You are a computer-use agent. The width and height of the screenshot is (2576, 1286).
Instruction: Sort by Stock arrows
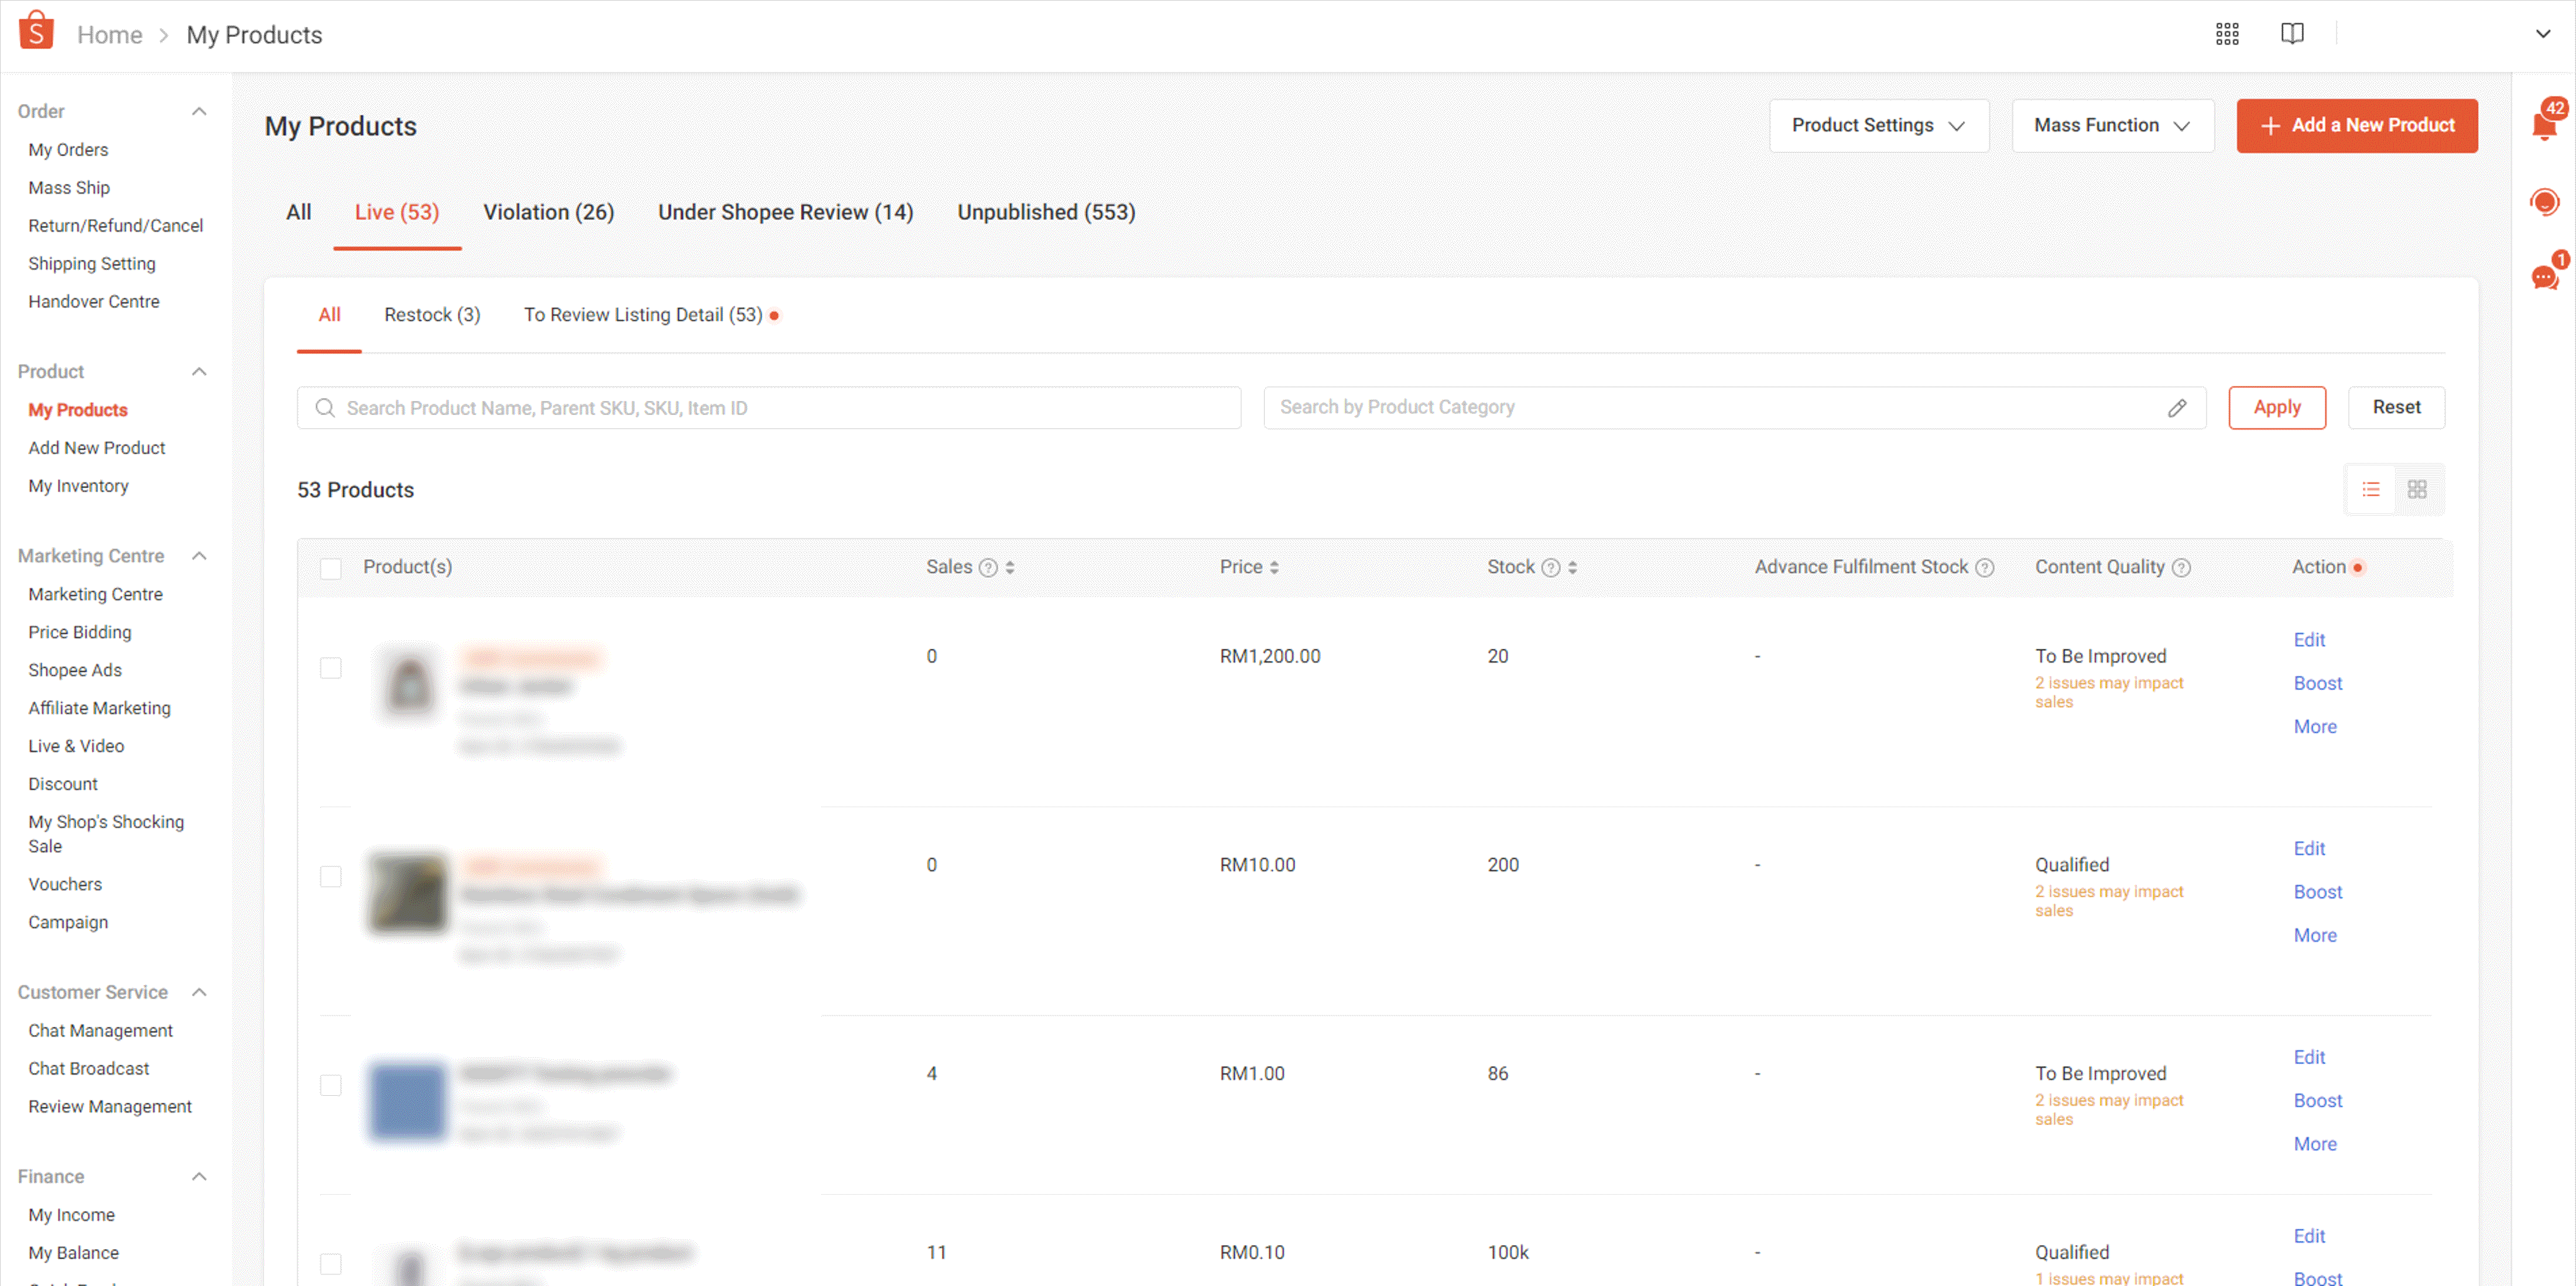pyautogui.click(x=1572, y=568)
